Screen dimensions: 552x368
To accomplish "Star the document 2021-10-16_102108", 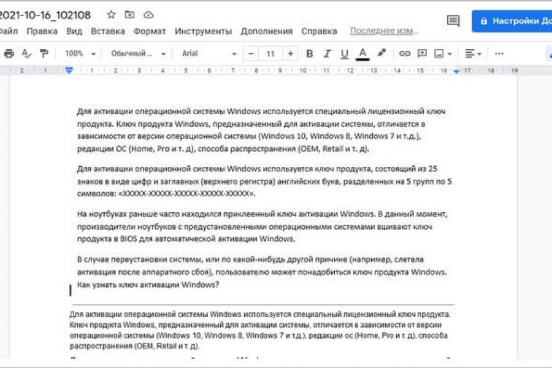I will (111, 15).
